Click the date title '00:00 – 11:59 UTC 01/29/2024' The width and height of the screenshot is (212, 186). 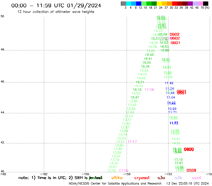(56, 5)
